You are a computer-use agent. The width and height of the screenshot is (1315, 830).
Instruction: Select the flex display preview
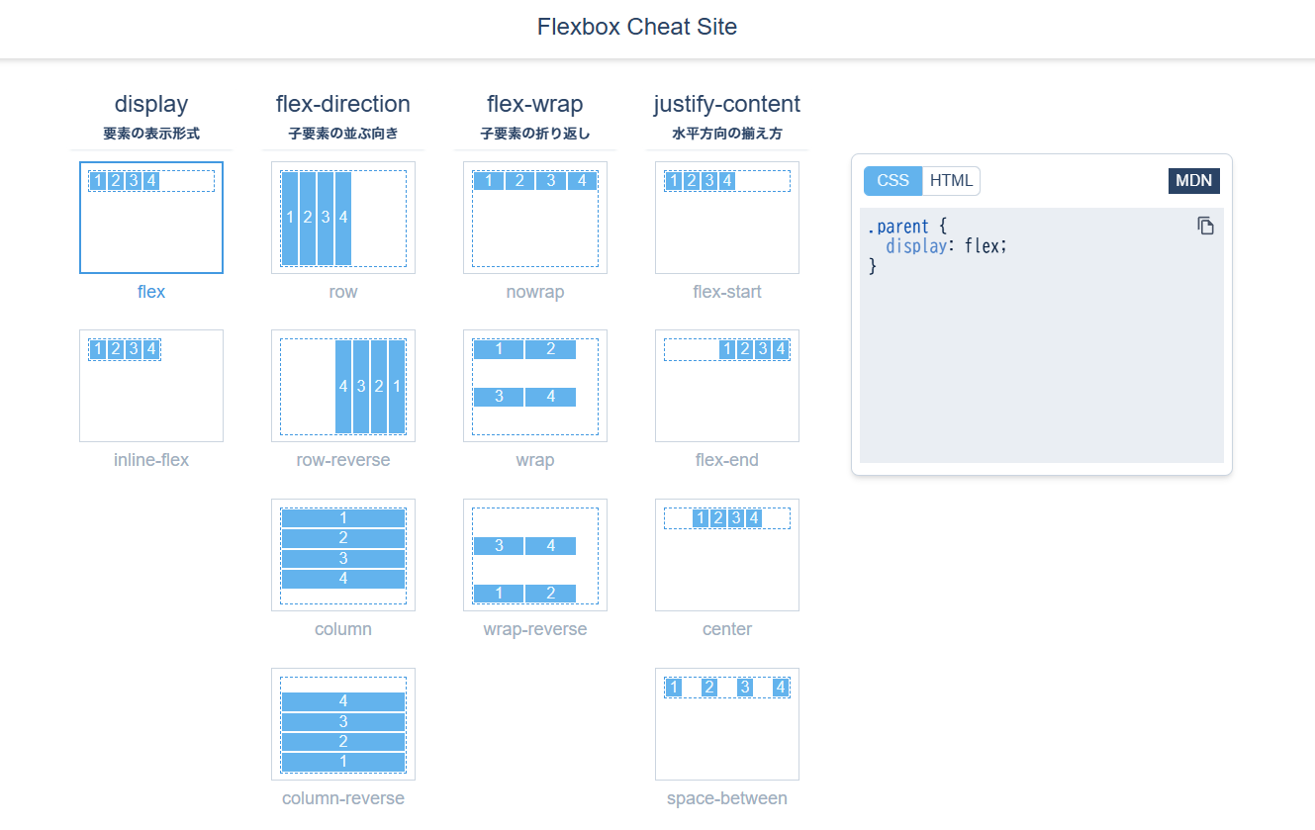click(x=151, y=218)
